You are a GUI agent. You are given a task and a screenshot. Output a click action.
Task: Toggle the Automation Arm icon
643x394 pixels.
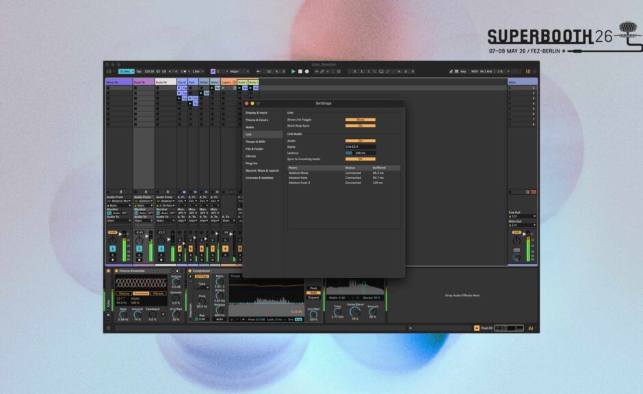point(322,71)
